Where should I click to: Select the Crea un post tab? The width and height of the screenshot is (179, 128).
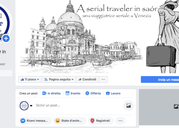28,93
